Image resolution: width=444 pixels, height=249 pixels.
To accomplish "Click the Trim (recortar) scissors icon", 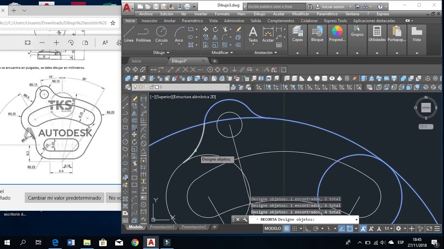I will 225,29.
